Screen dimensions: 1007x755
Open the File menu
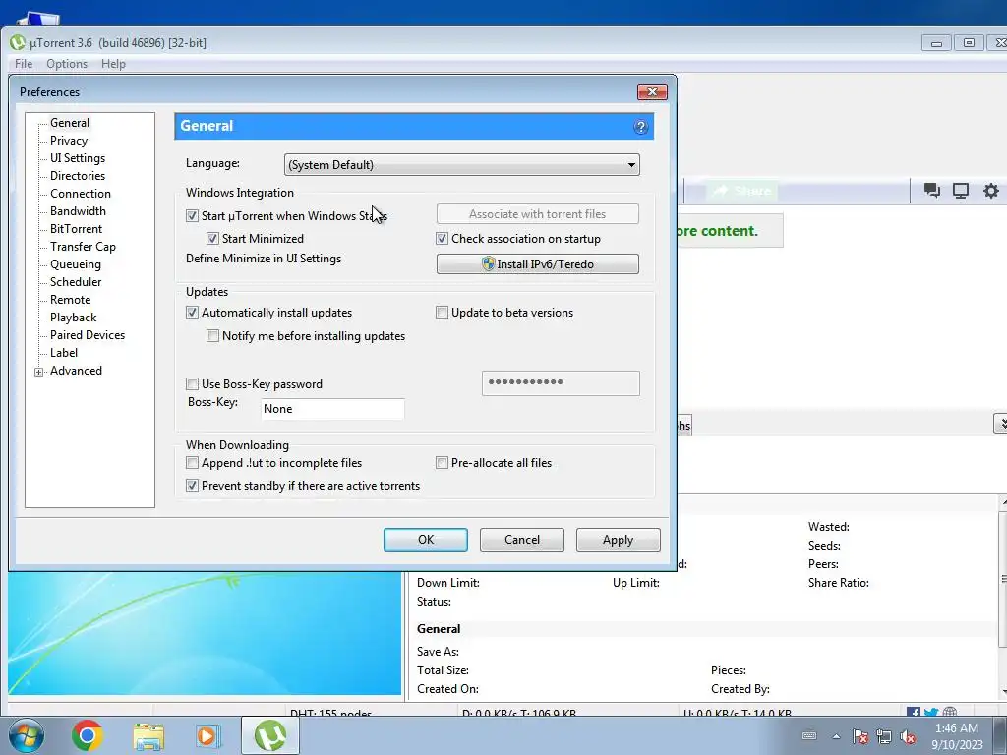pos(24,64)
